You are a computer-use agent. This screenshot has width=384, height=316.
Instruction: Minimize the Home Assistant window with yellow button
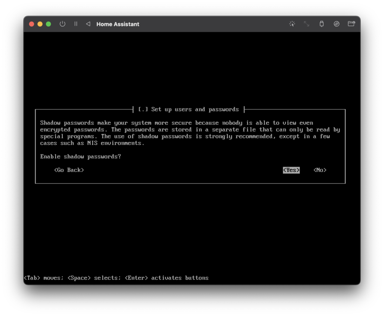40,24
